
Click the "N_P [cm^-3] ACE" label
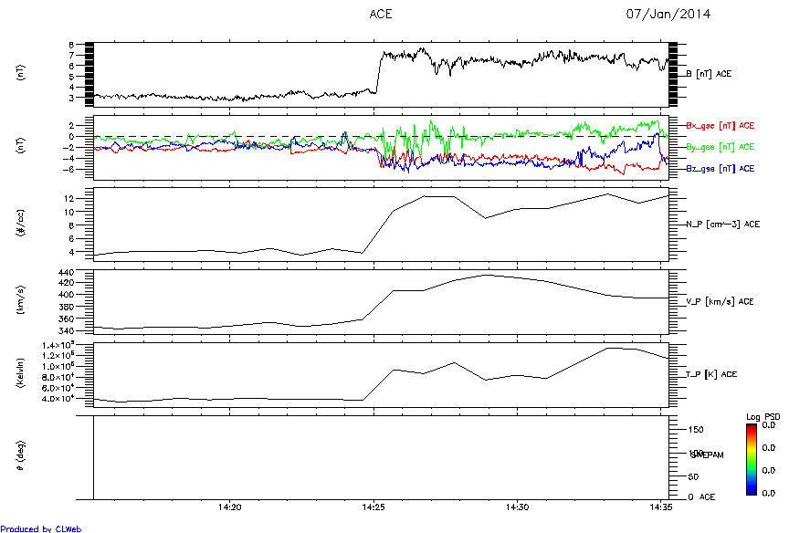722,225
